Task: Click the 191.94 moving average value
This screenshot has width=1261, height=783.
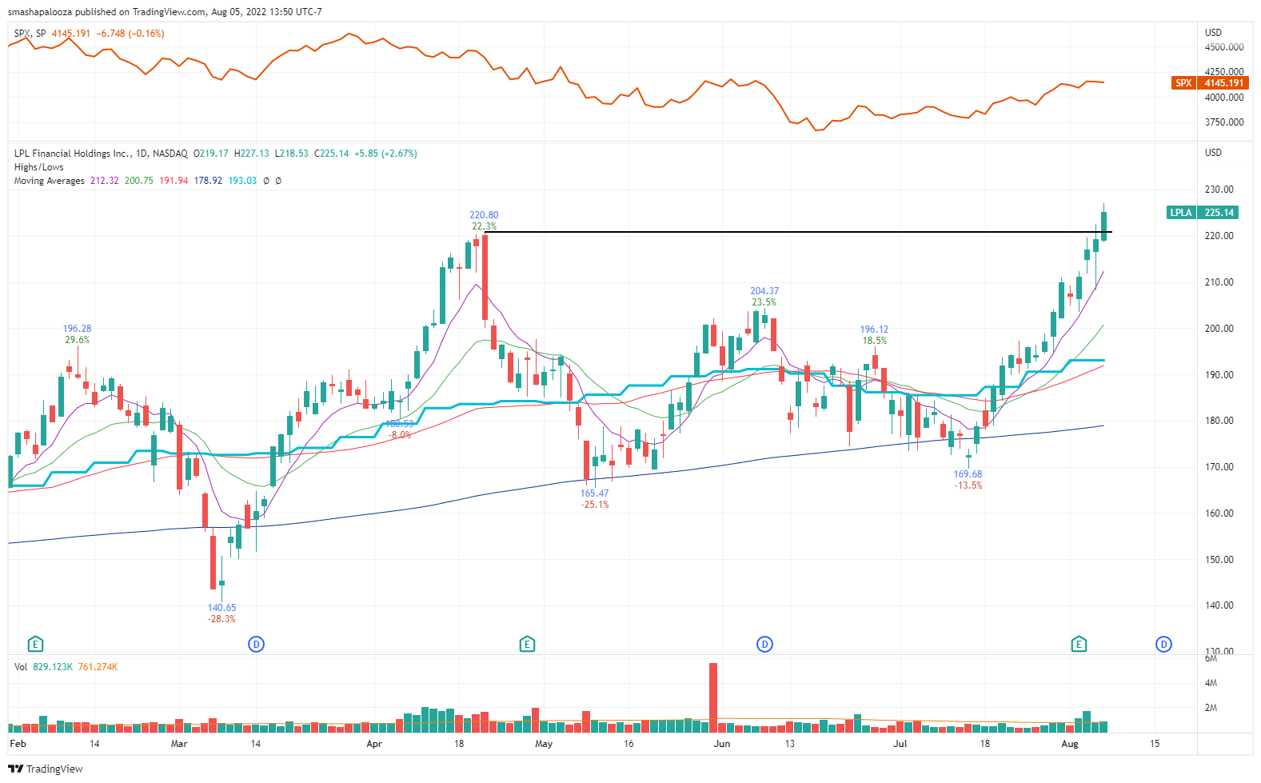Action: (174, 181)
